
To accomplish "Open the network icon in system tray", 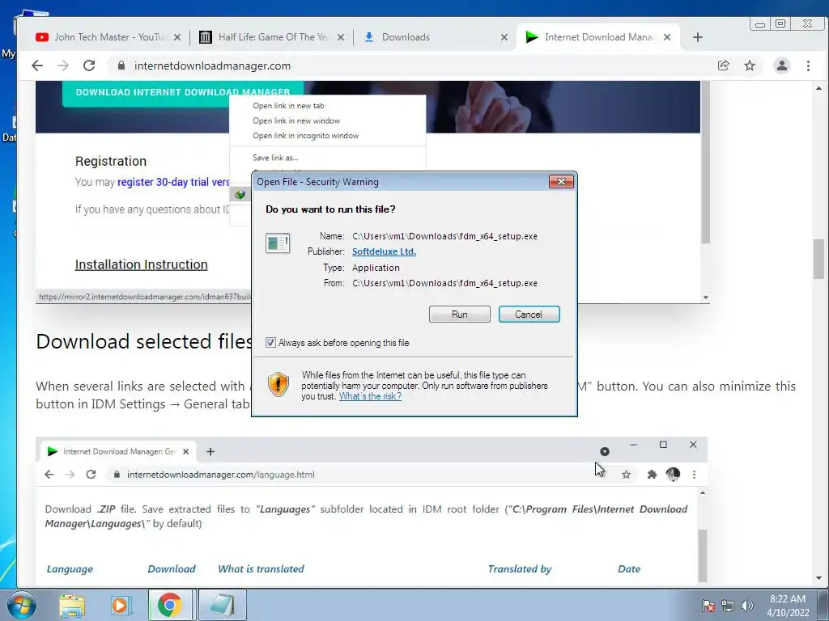I will click(x=728, y=606).
